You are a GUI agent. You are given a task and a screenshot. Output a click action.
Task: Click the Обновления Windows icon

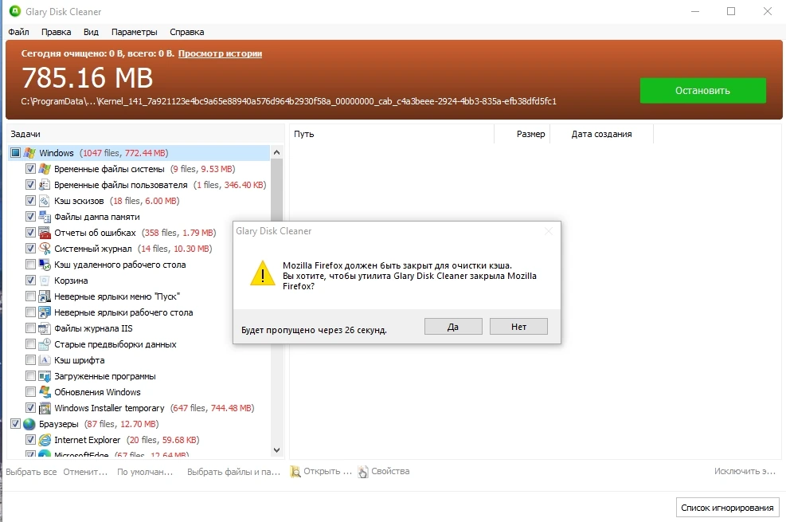pyautogui.click(x=45, y=392)
